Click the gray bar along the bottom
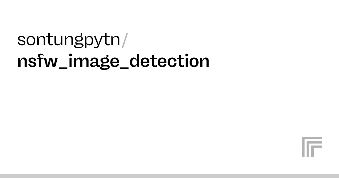Image resolution: width=339 pixels, height=178 pixels. tap(169, 176)
